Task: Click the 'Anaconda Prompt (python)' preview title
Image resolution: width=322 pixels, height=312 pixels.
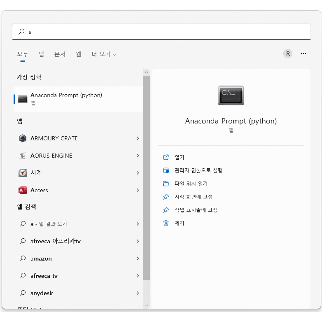Action: coord(231,121)
